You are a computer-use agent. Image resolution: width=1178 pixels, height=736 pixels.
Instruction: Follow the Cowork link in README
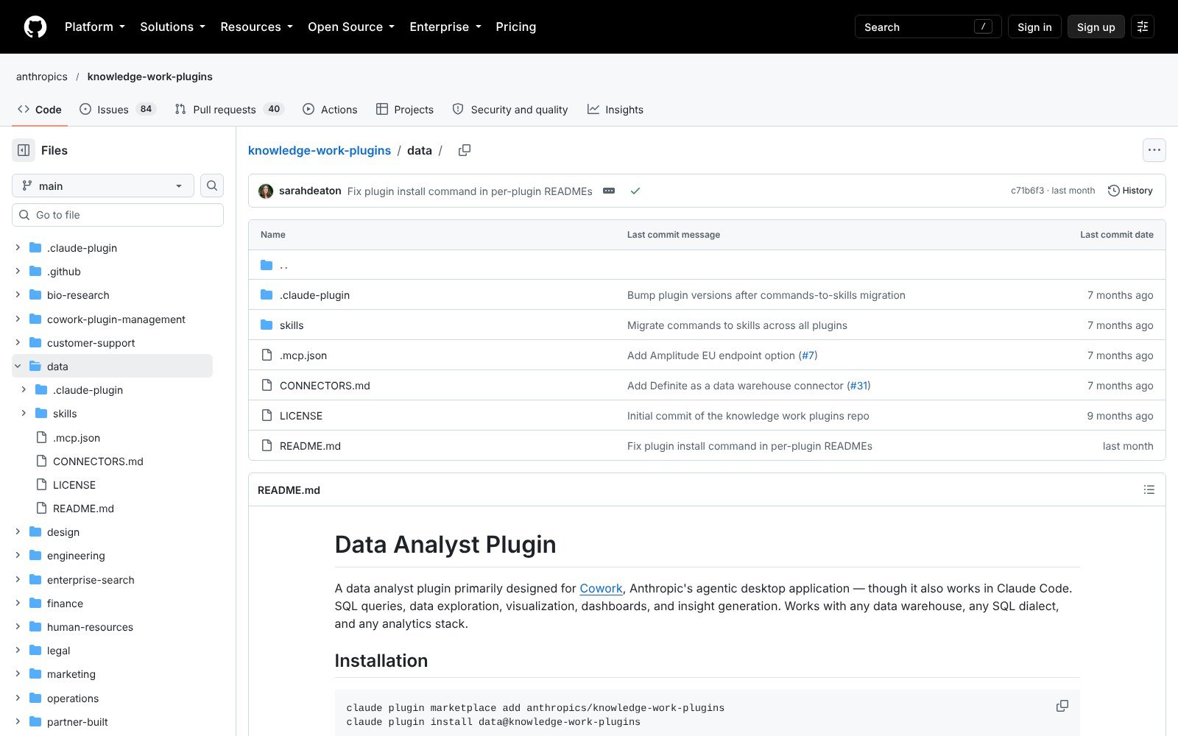tap(601, 588)
